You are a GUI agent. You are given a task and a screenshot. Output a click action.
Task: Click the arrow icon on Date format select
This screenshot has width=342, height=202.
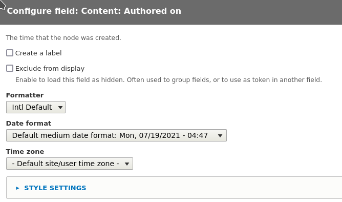(220, 136)
